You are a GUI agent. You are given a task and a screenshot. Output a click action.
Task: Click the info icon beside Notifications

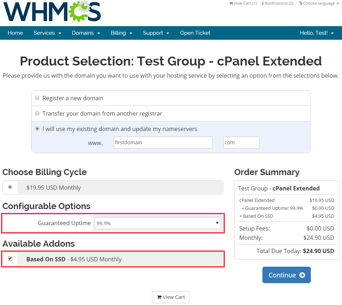263,3
